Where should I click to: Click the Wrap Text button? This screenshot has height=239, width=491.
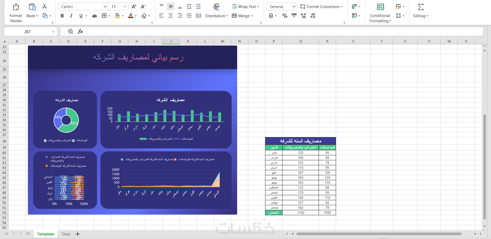(246, 7)
